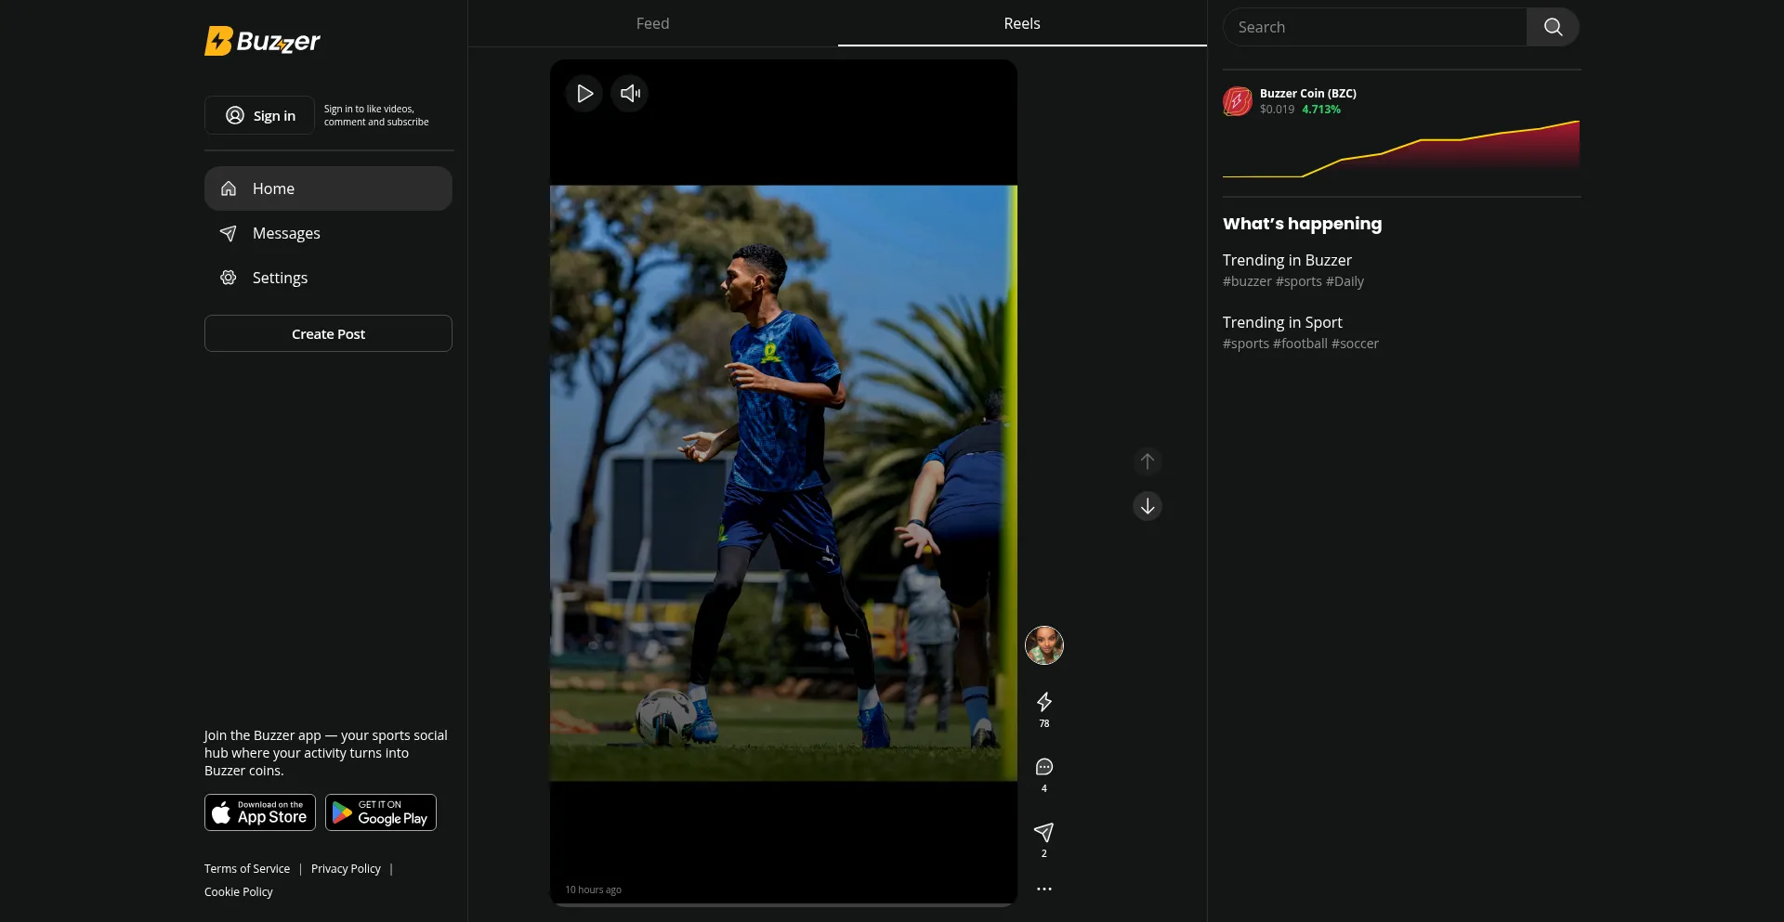This screenshot has height=922, width=1784.
Task: Play the reel video
Action: [x=584, y=94]
